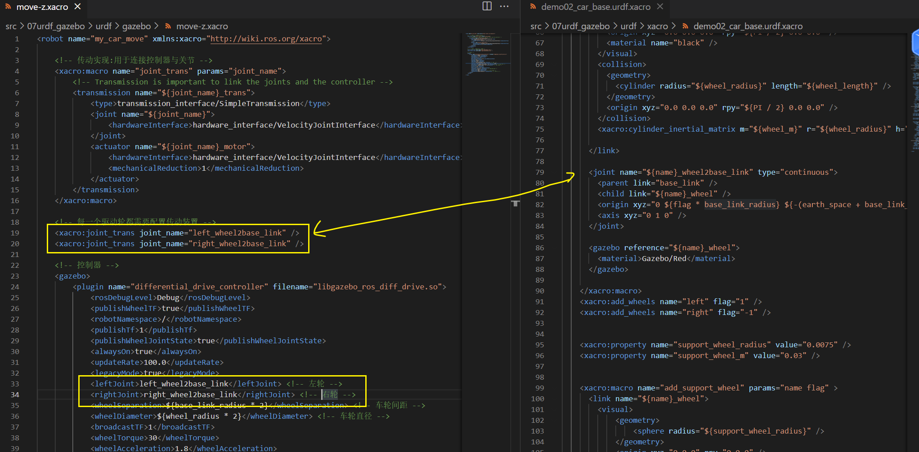Click 'mechanicalReduction' opening tag on line 13

pyautogui.click(x=155, y=168)
